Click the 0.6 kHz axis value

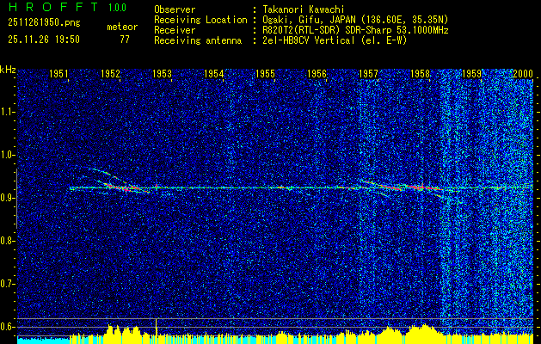tap(8, 327)
